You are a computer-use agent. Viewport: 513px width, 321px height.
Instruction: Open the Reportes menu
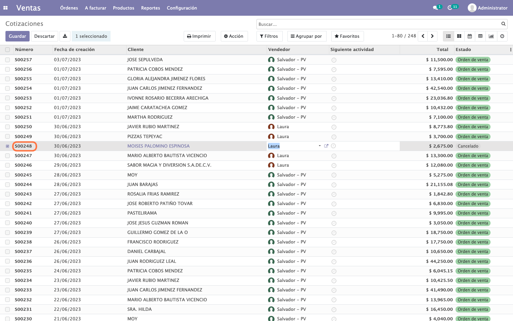point(150,8)
